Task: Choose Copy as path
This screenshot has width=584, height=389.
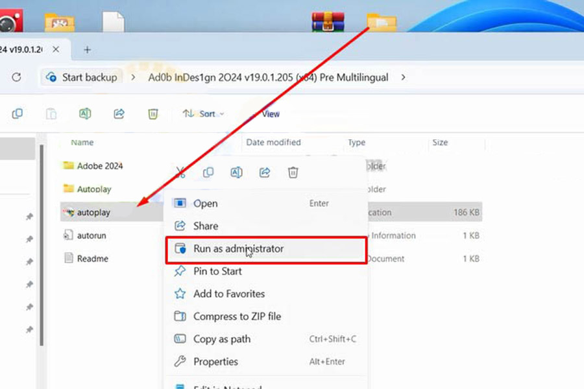Action: (x=221, y=339)
